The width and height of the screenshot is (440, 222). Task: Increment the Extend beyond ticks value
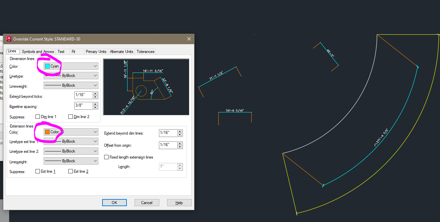pos(96,93)
